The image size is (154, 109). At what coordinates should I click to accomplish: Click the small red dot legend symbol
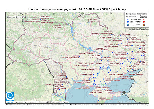point(144,20)
